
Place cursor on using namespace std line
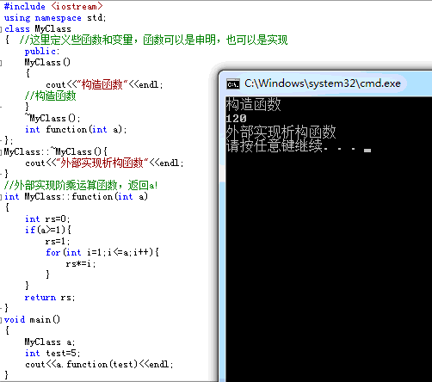[x=55, y=18]
